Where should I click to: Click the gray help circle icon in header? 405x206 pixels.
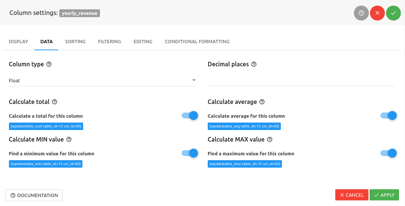pyautogui.click(x=361, y=13)
